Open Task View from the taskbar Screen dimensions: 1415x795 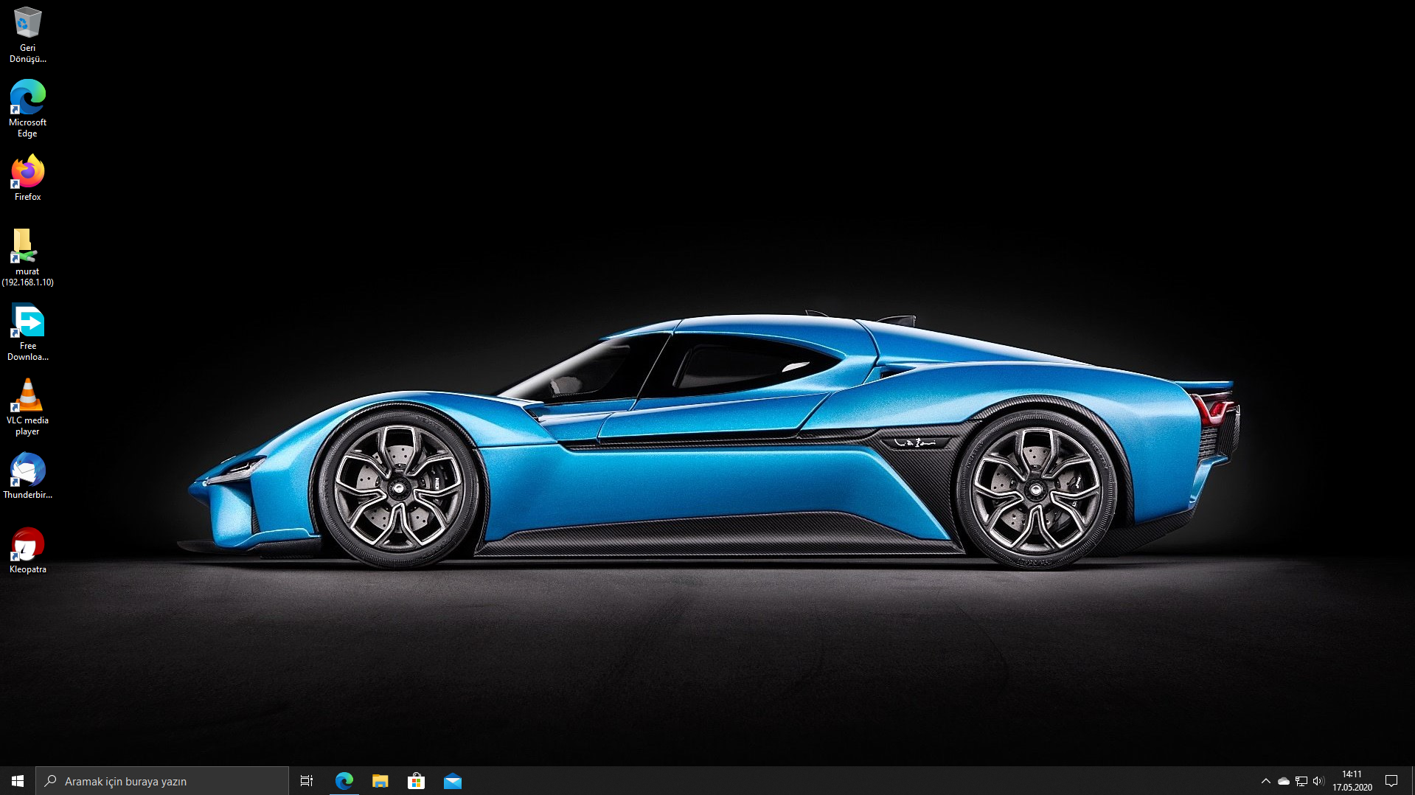click(307, 781)
